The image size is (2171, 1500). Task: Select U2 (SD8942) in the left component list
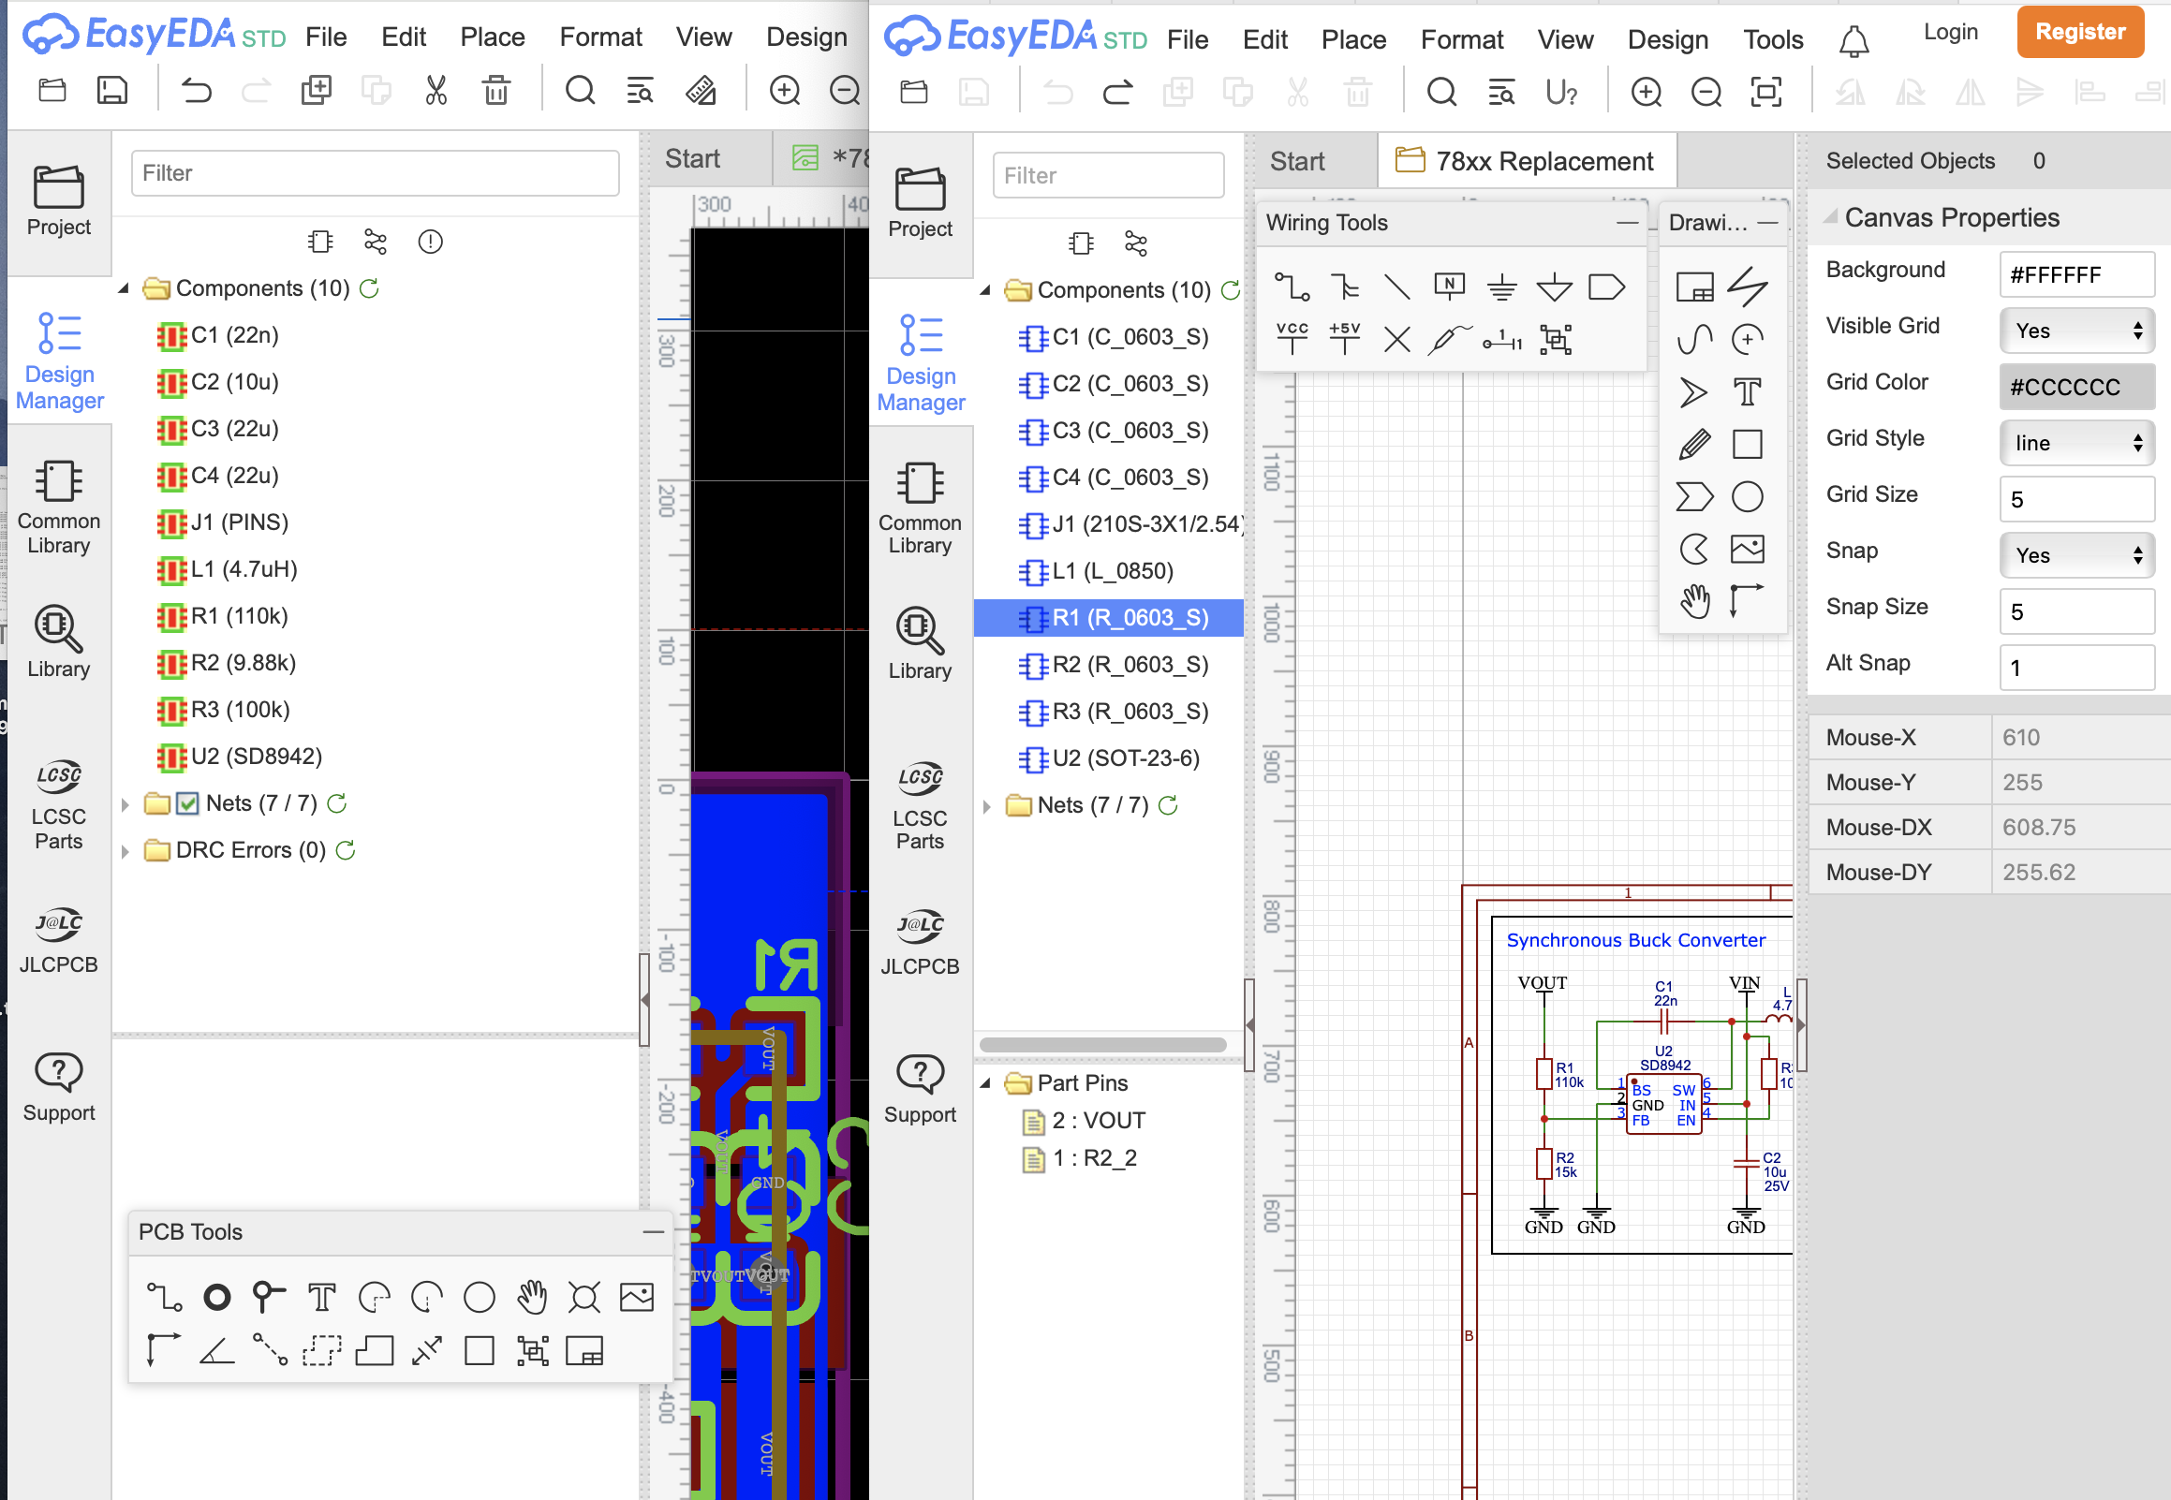pos(240,757)
